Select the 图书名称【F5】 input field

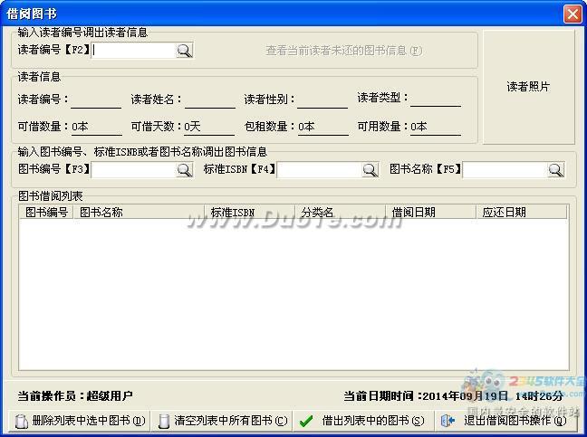[x=504, y=169]
